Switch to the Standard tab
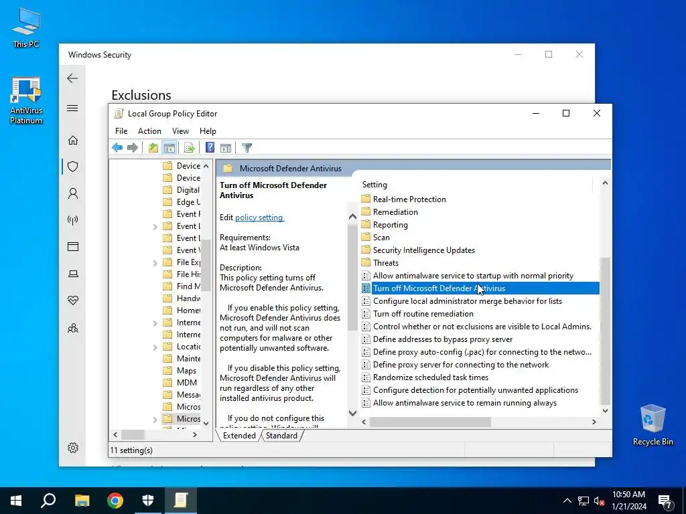686x514 pixels. [x=281, y=436]
